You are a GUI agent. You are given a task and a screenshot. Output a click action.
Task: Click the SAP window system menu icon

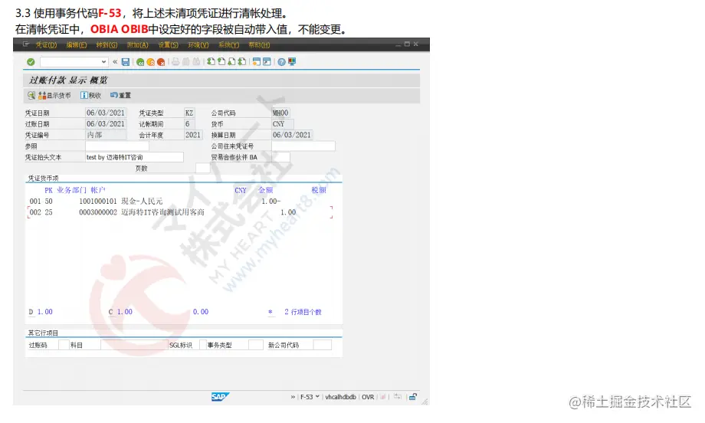click(x=25, y=44)
